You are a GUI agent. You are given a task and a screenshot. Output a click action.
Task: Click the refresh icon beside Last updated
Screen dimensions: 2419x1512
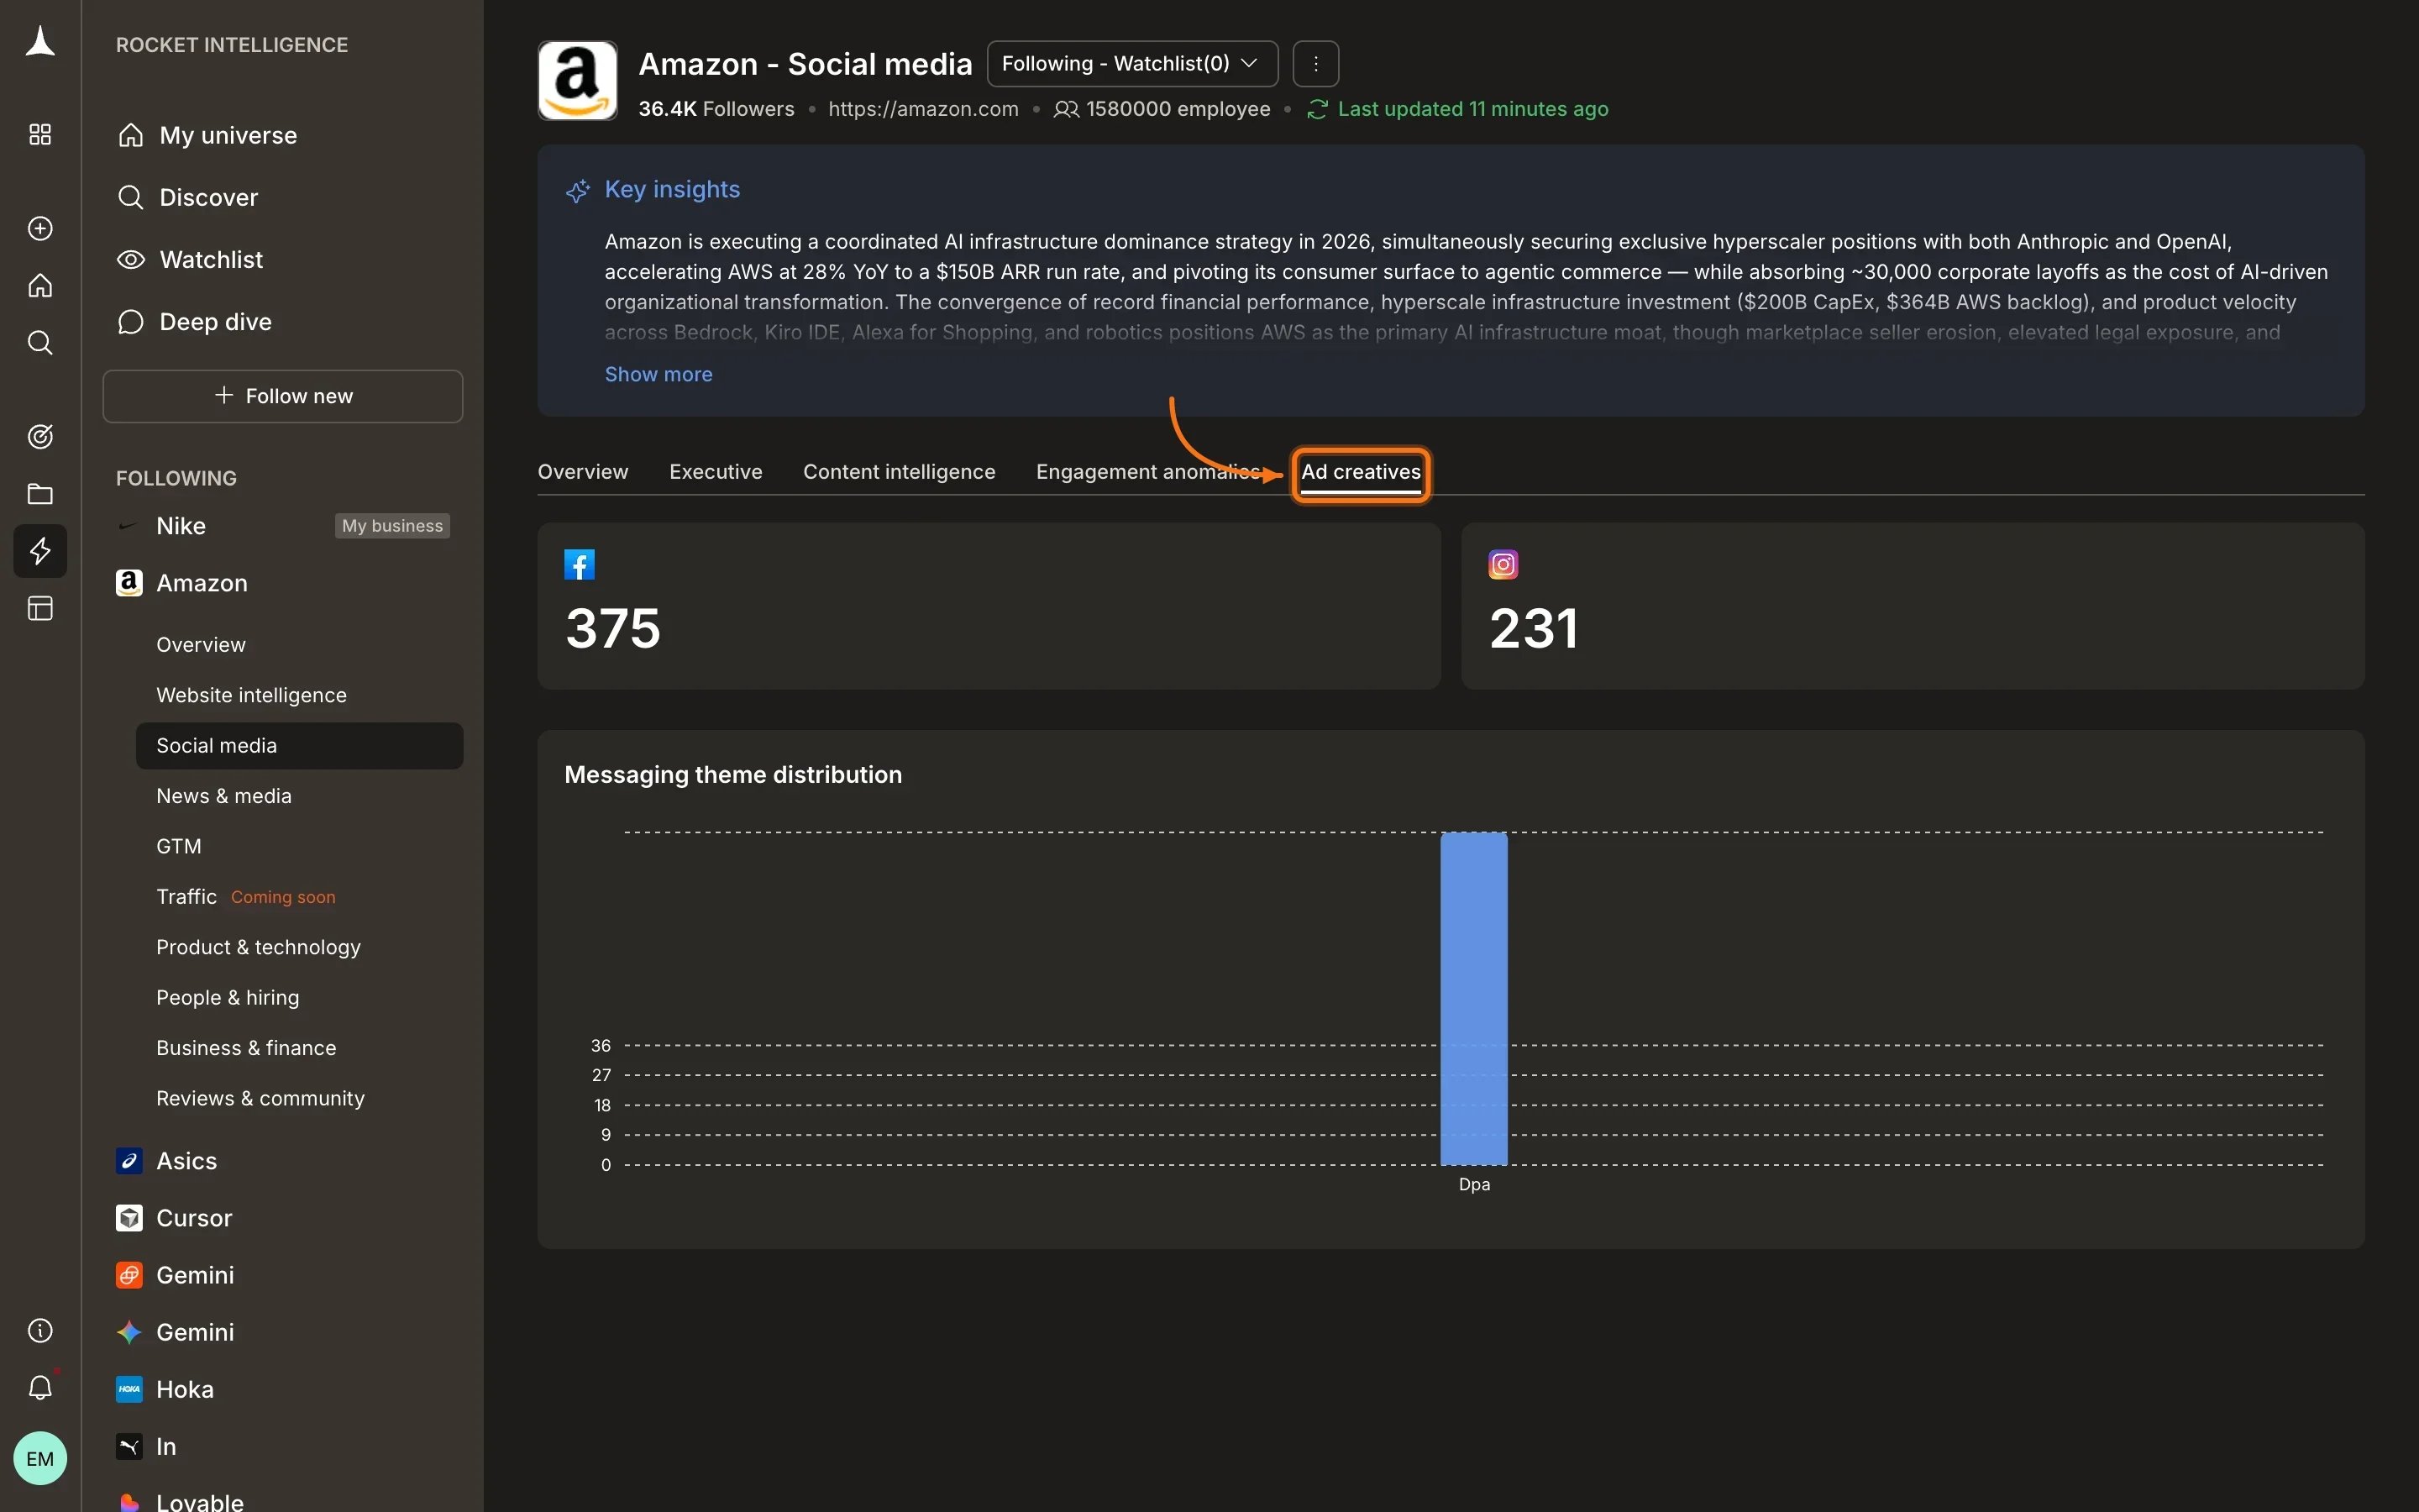click(x=1318, y=109)
